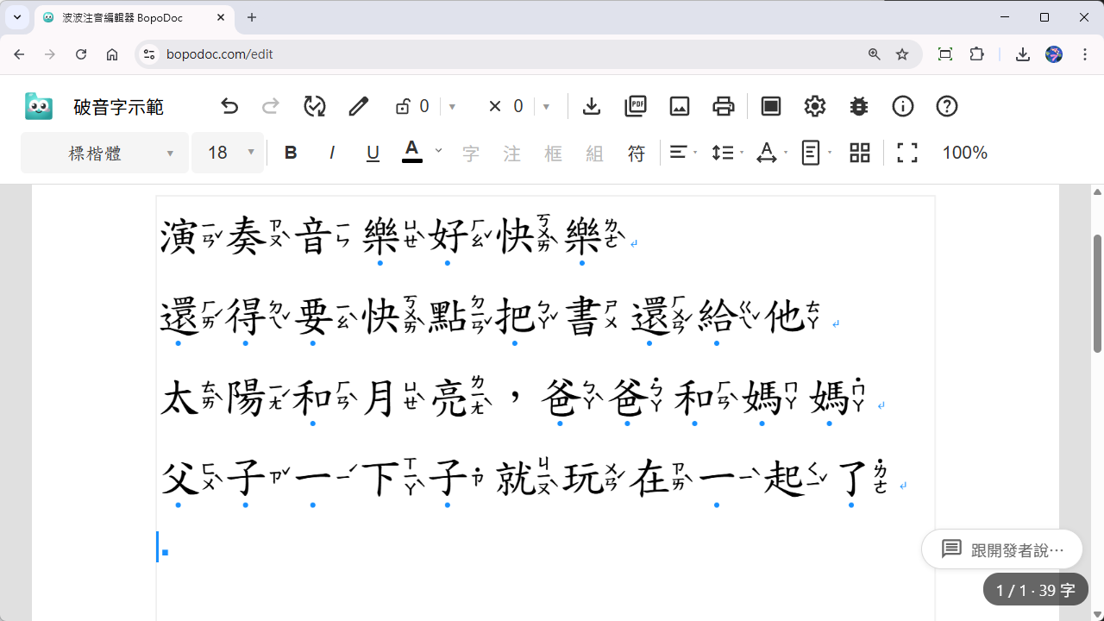Switch to the 破音字示範 browser tab
1104x621 pixels.
[x=121, y=17]
